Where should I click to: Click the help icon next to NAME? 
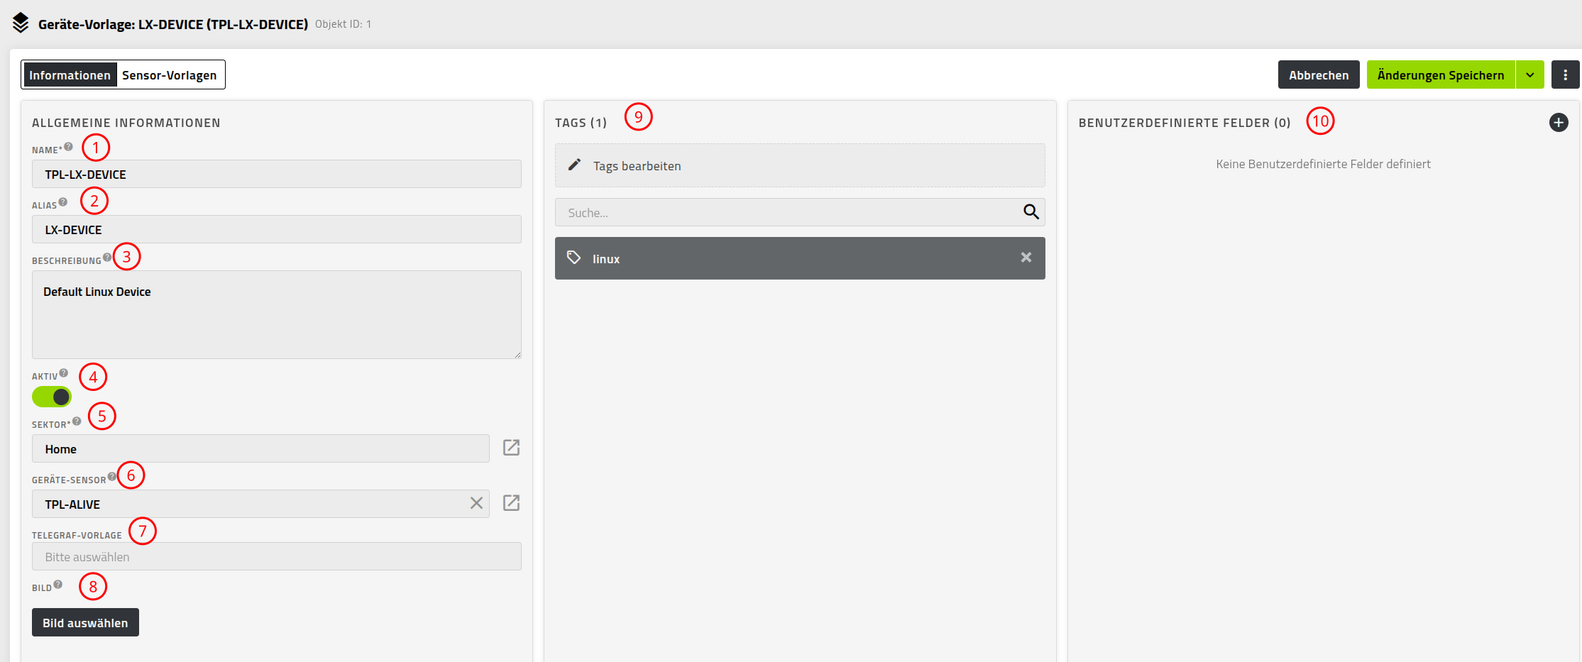pyautogui.click(x=69, y=147)
